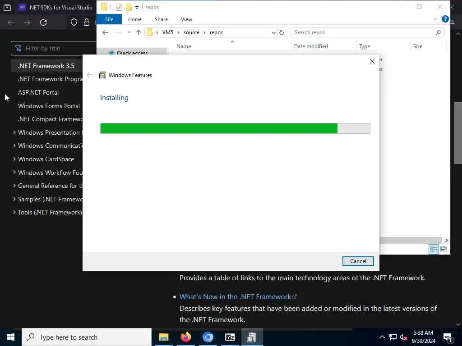Open browser tab overview icon
The width and height of the screenshot is (462, 346).
click(x=7, y=7)
